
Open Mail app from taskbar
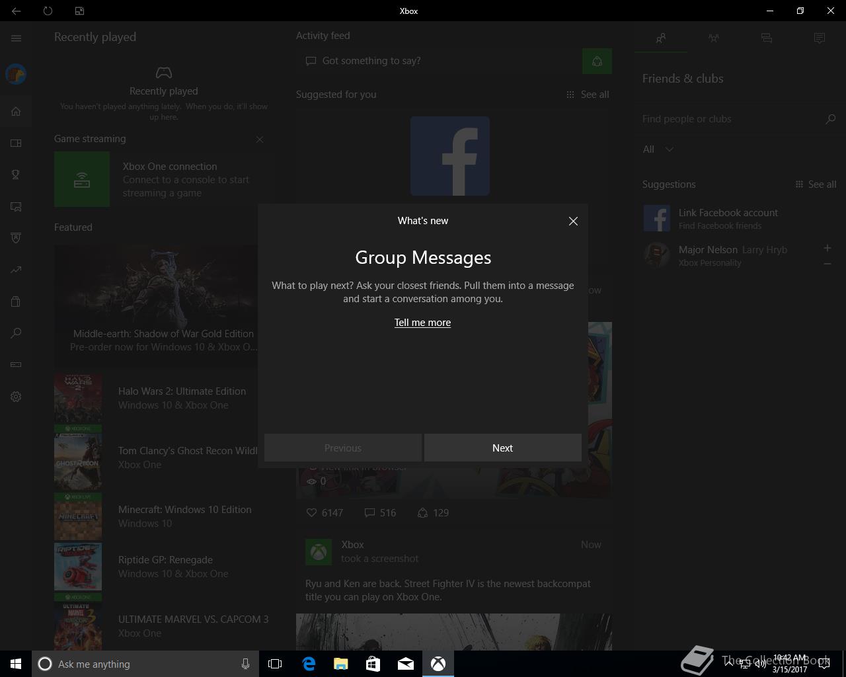point(406,664)
